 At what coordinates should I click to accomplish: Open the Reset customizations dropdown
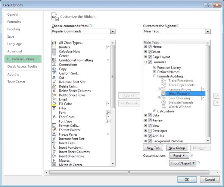179,155
